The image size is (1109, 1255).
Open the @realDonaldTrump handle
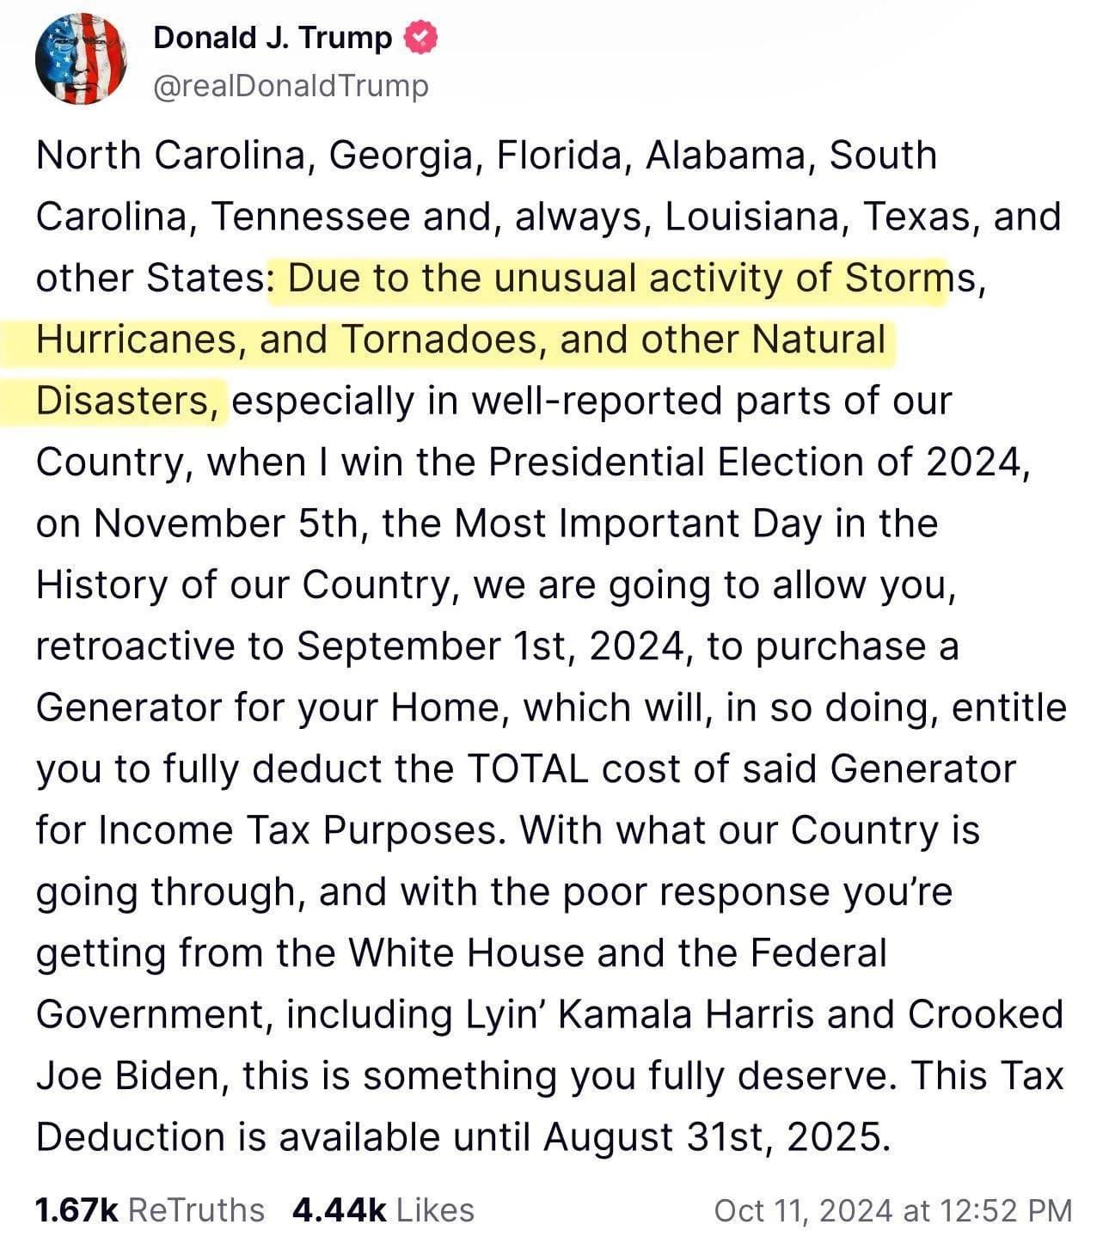[x=291, y=86]
